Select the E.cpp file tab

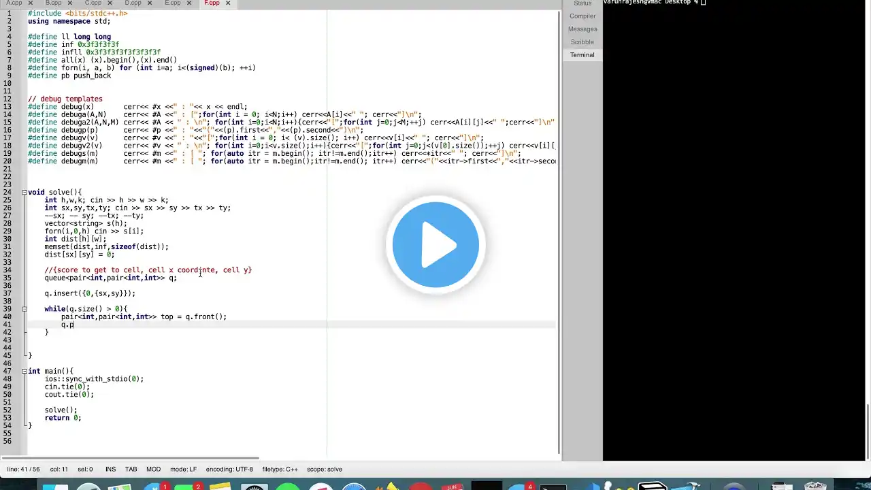[x=172, y=3]
